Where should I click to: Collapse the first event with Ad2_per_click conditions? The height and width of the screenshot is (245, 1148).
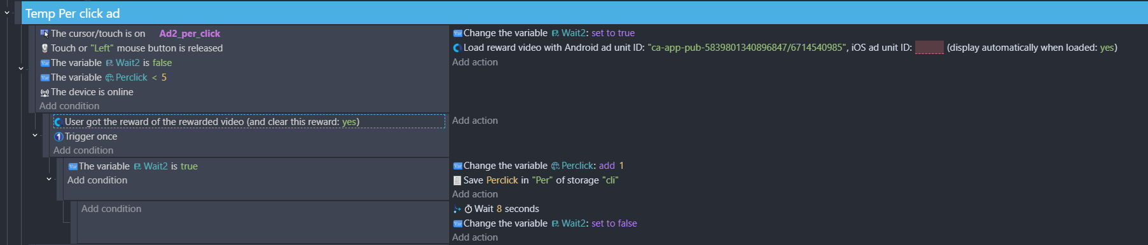click(x=21, y=69)
